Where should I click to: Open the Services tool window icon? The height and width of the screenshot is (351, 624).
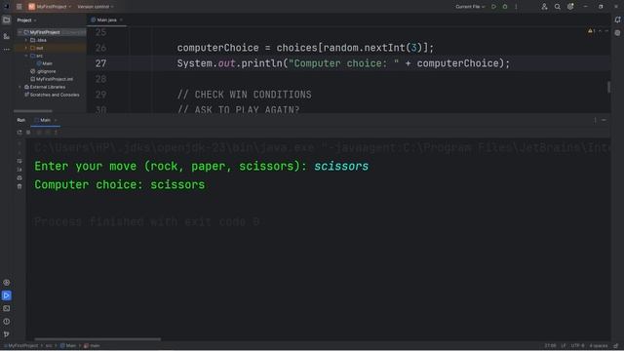click(x=7, y=283)
